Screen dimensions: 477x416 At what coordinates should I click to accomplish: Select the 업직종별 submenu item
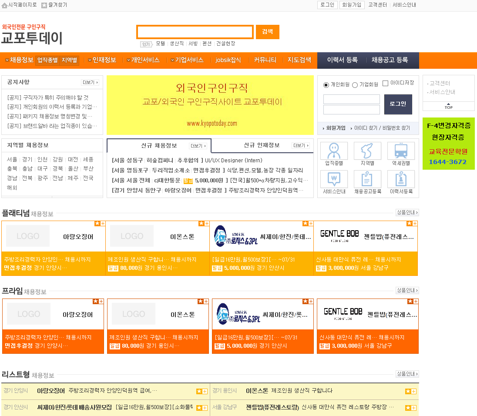(47, 60)
